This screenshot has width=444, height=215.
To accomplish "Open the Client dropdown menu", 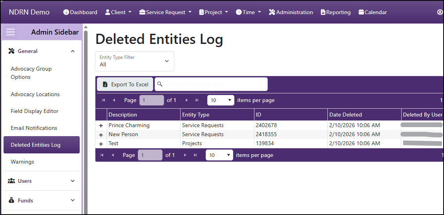I will (119, 12).
